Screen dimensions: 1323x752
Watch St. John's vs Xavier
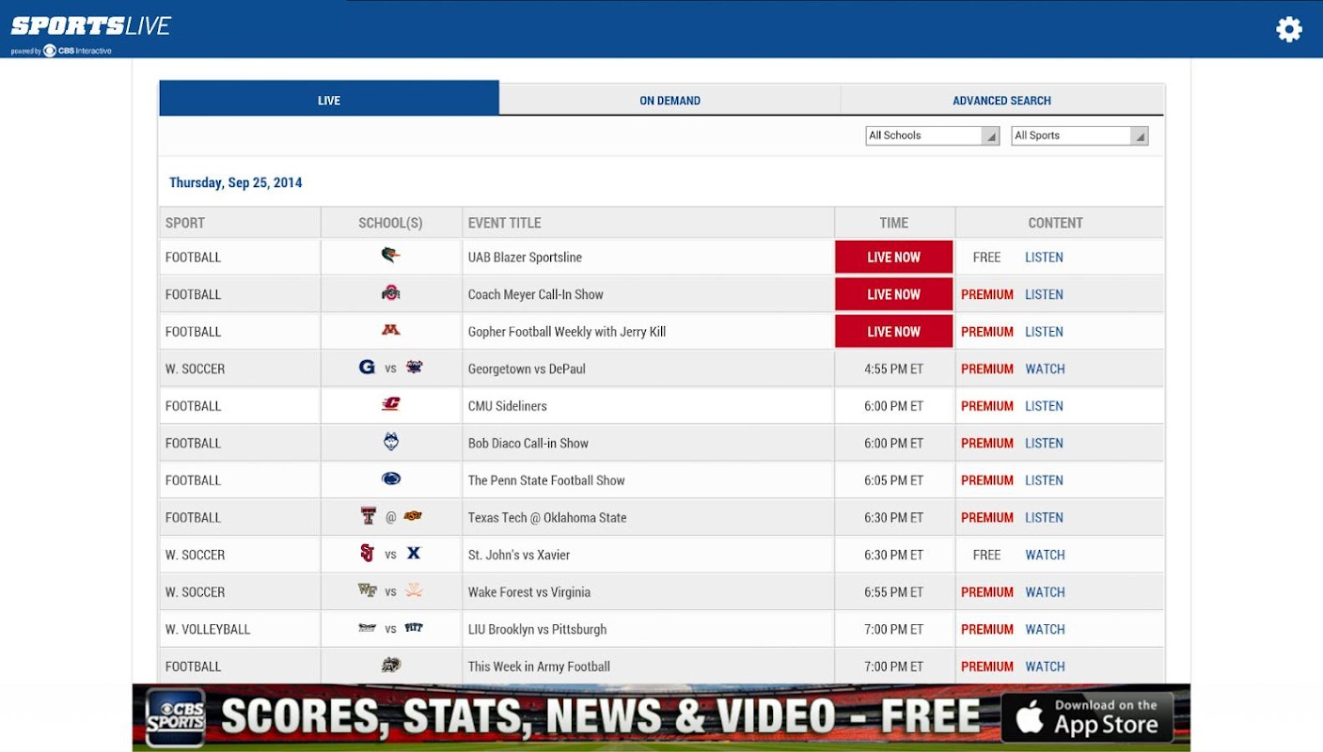(x=1045, y=555)
